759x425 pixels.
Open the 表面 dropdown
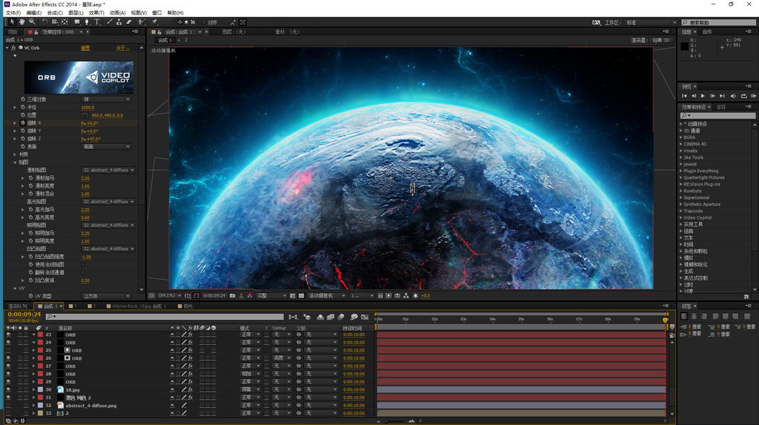pyautogui.click(x=106, y=147)
